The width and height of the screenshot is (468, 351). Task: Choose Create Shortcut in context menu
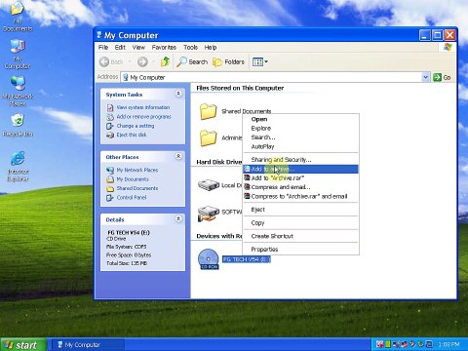[x=300, y=236]
